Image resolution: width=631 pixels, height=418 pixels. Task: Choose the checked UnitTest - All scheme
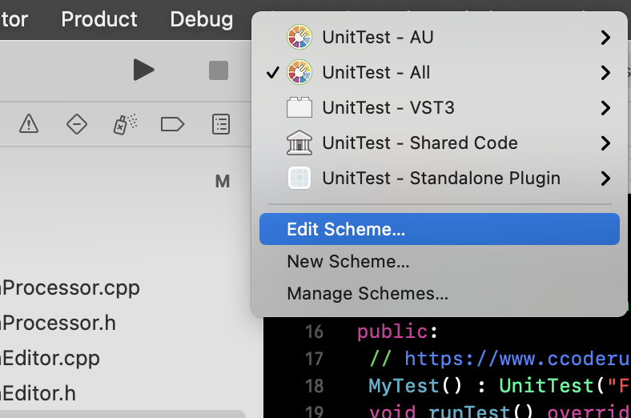tap(376, 72)
